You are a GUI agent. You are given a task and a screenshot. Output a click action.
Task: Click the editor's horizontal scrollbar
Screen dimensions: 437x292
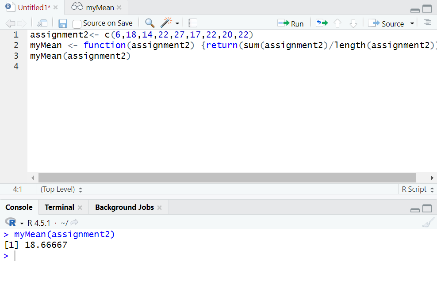[226, 178]
